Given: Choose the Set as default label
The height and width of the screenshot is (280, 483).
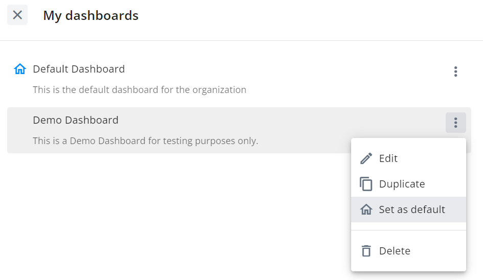Looking at the screenshot, I should [412, 209].
